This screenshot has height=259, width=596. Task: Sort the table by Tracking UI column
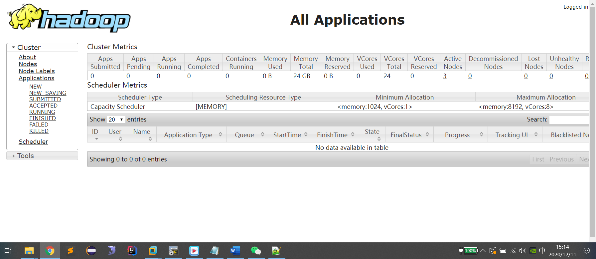515,134
